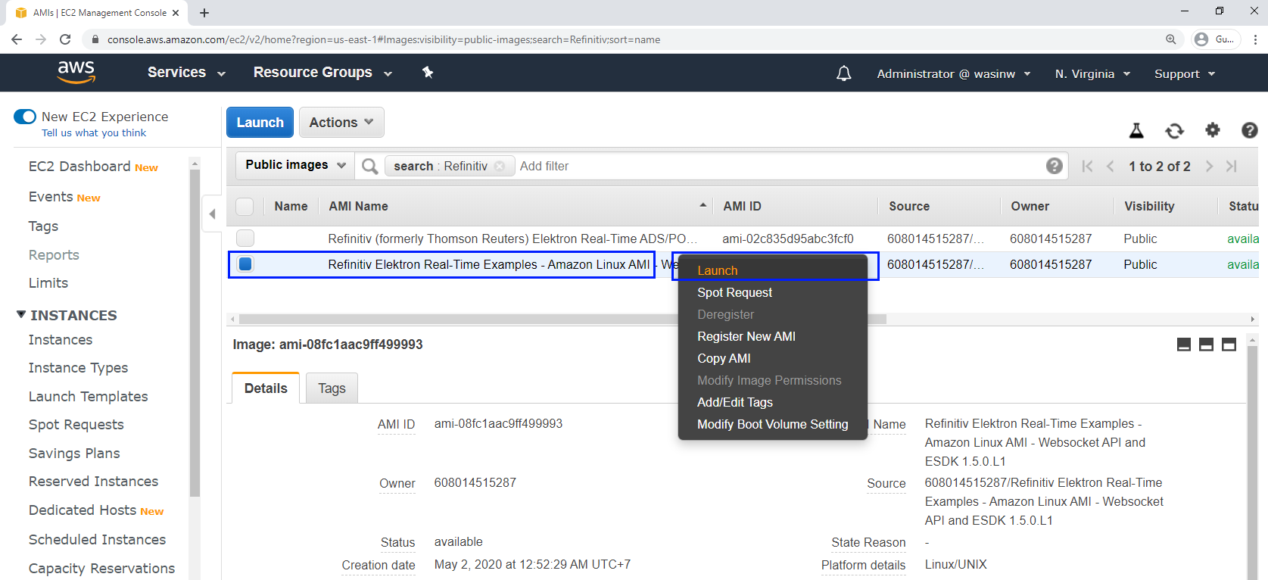Open the N. Virginia region dropdown
The height and width of the screenshot is (580, 1268).
pyautogui.click(x=1092, y=73)
